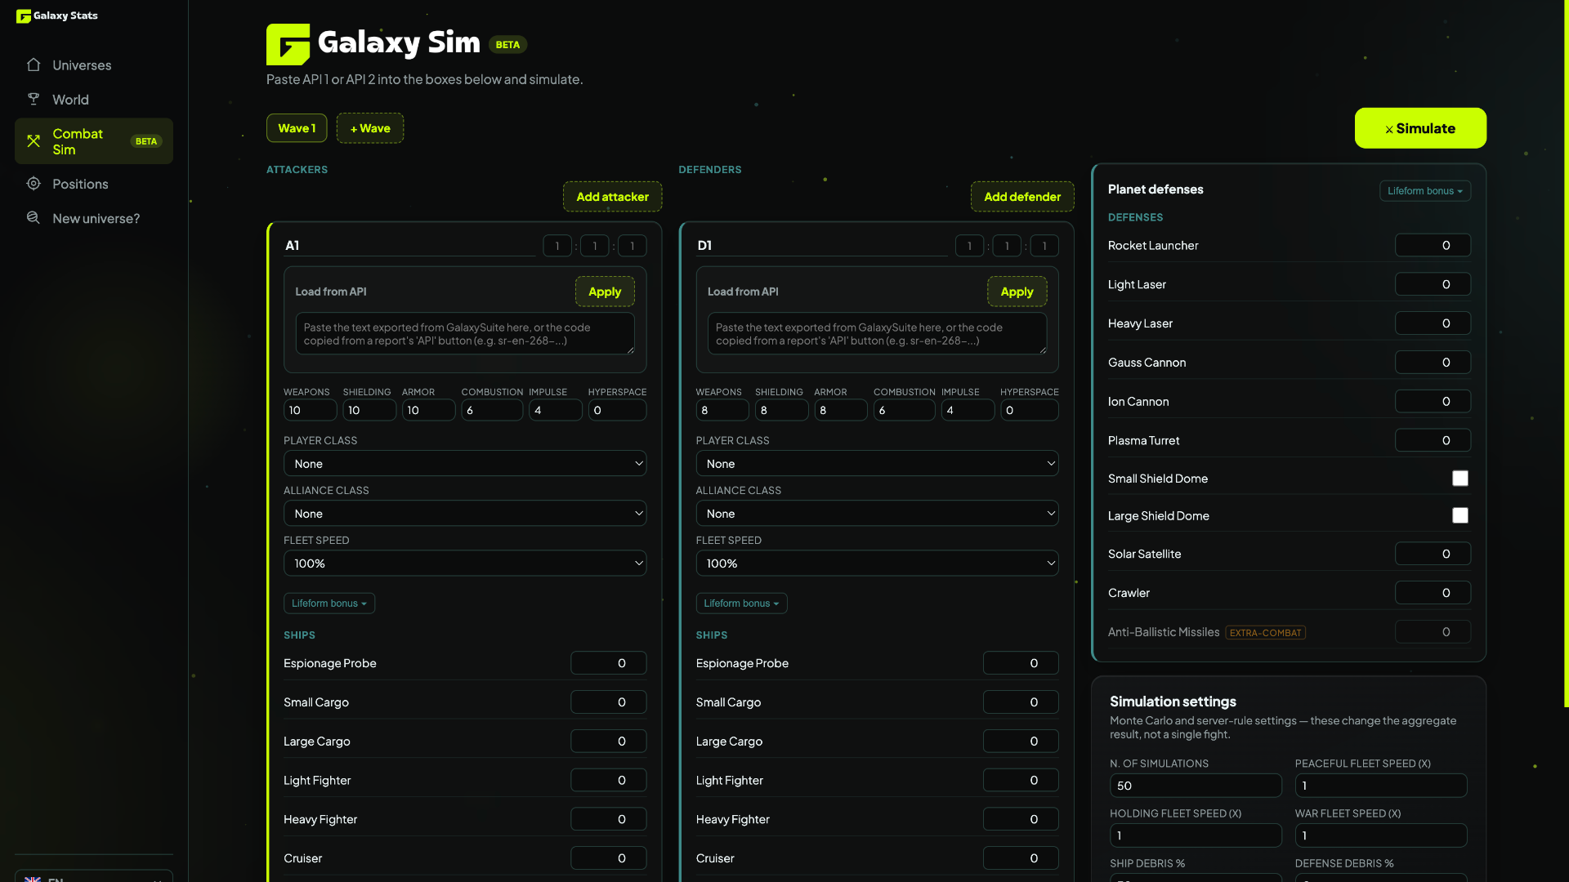Viewport: 1569px width, 882px height.
Task: Expand attacker A1 Lifeform bonus
Action: pyautogui.click(x=329, y=604)
